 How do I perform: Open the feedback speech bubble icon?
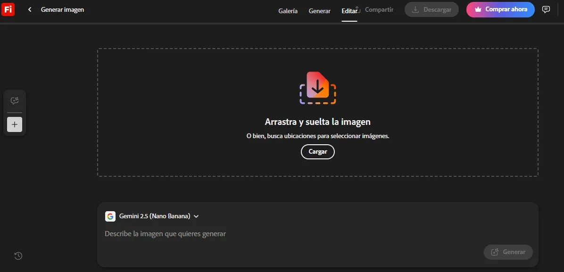pyautogui.click(x=546, y=9)
